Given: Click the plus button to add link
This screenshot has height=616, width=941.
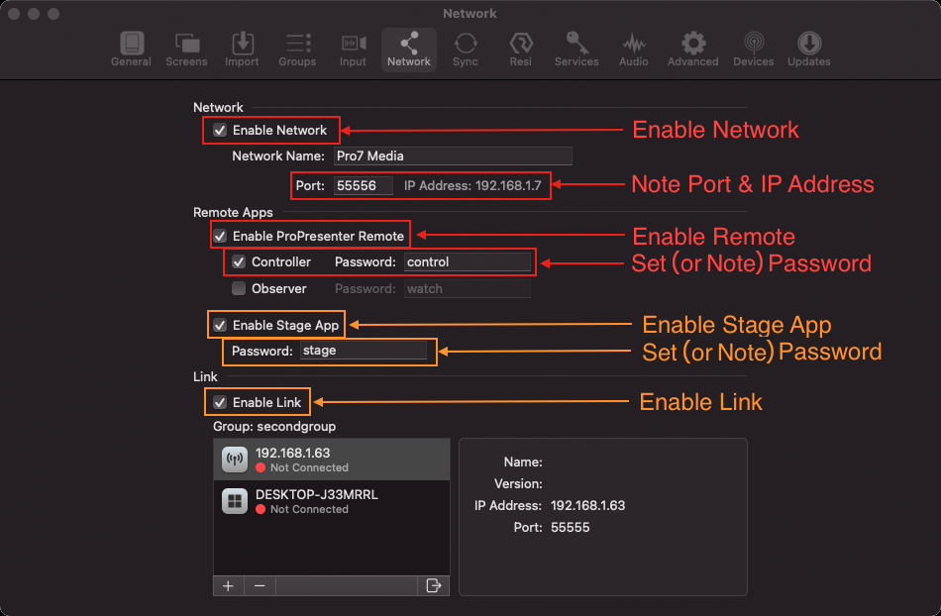Looking at the screenshot, I should click(x=228, y=585).
